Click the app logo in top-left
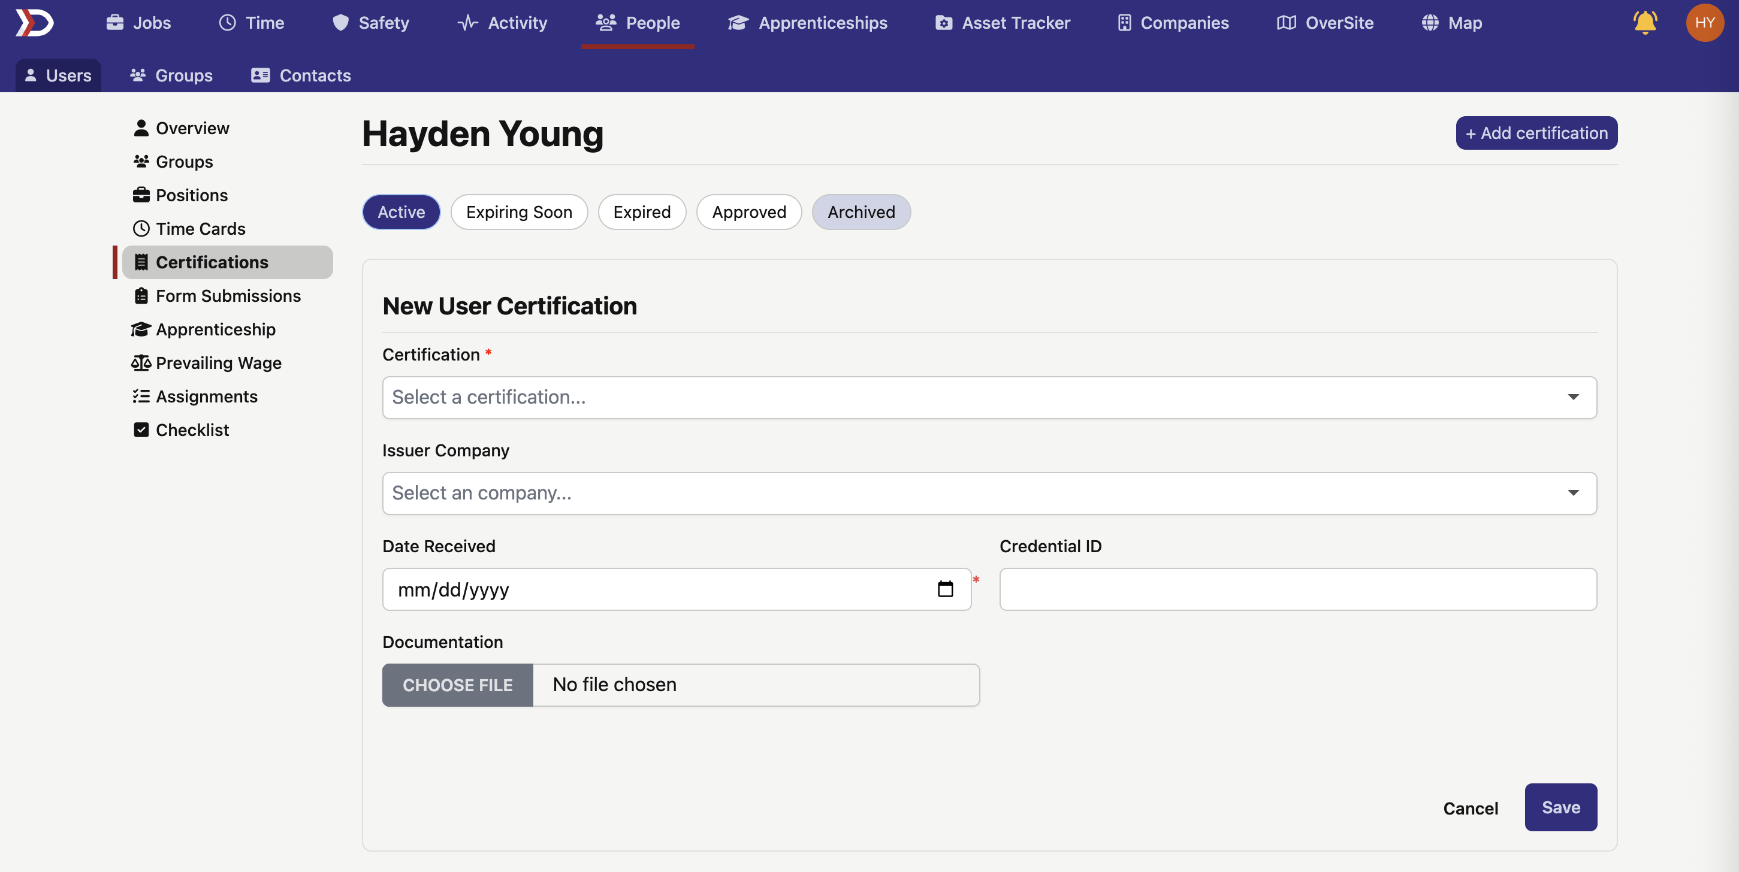The height and width of the screenshot is (872, 1739). click(x=34, y=23)
